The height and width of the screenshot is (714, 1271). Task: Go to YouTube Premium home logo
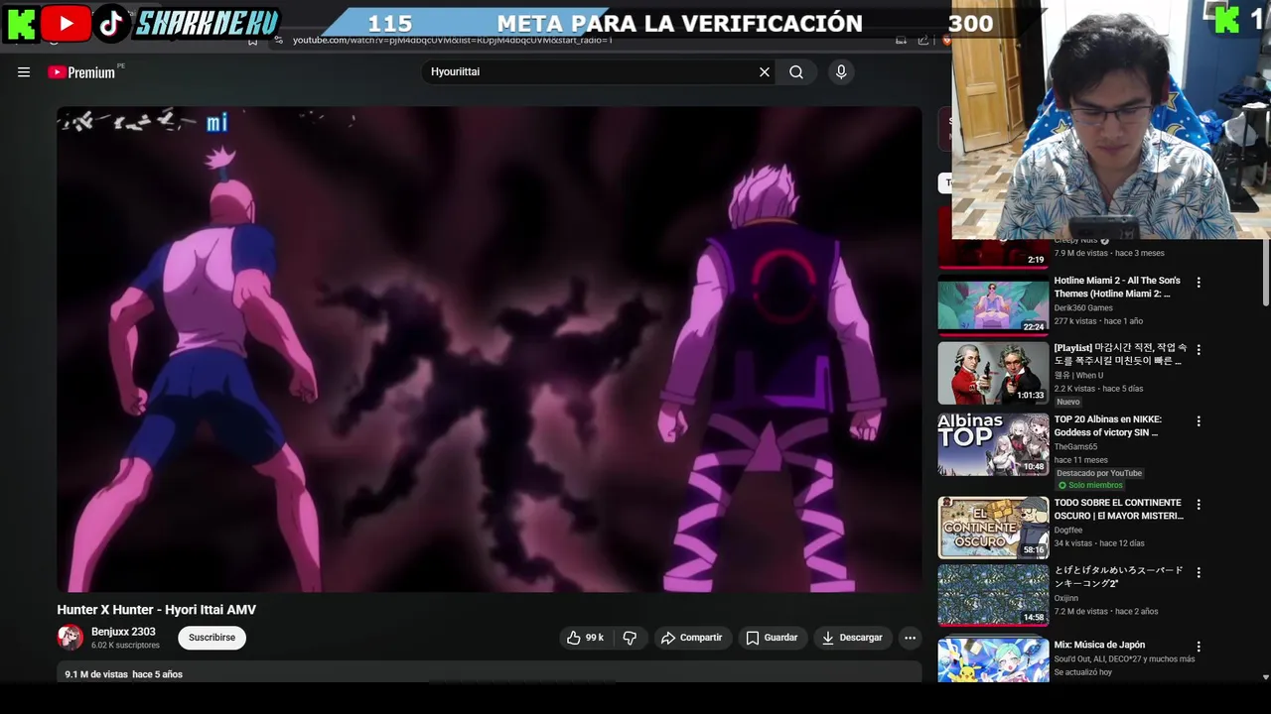coord(81,72)
